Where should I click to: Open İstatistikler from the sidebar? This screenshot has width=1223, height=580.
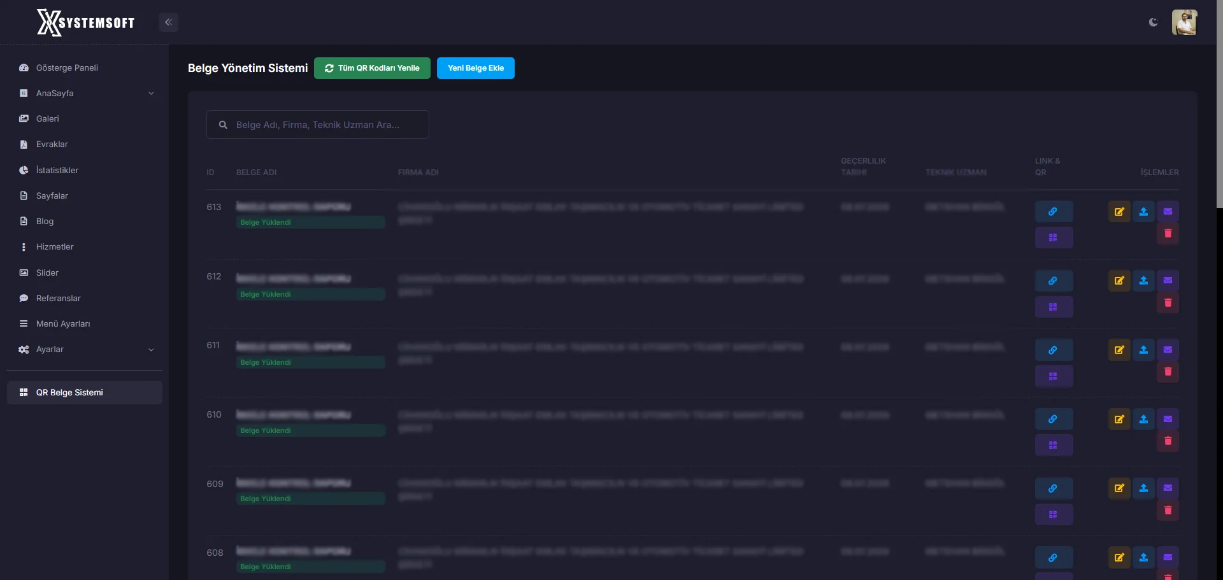pyautogui.click(x=57, y=170)
